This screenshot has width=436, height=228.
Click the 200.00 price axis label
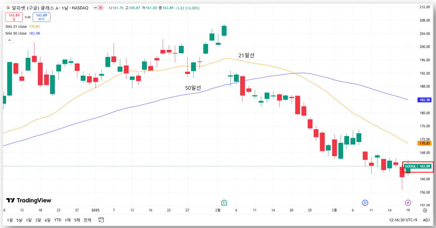click(x=425, y=47)
